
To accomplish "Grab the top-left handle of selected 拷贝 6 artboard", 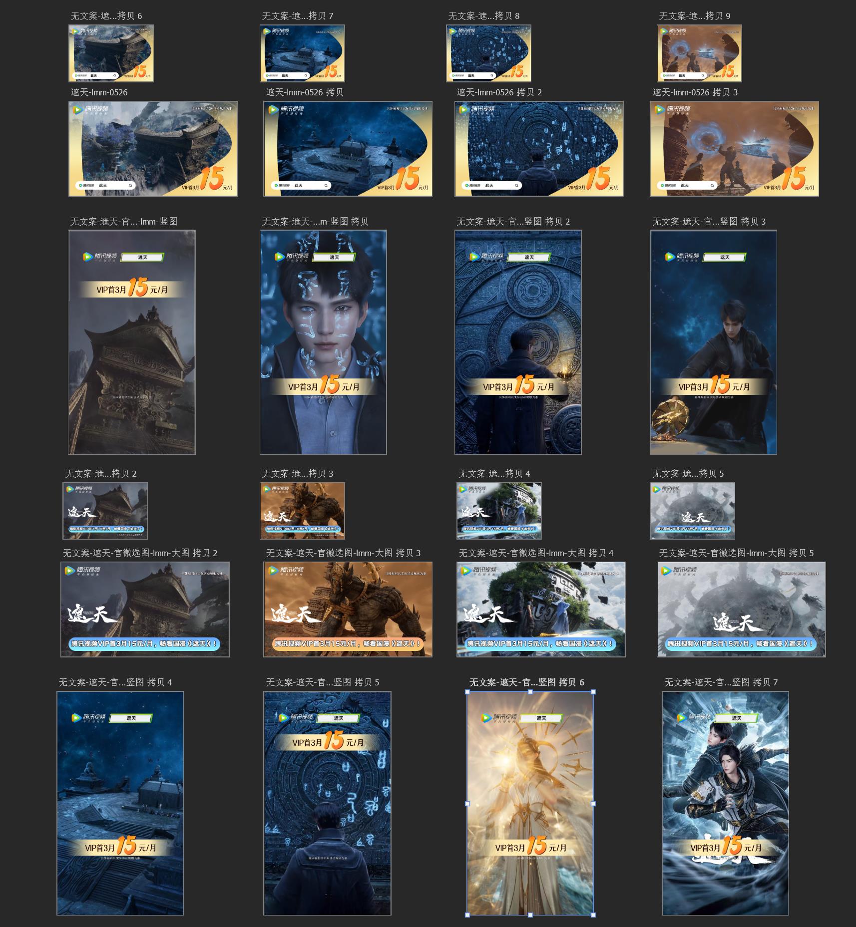I will click(x=467, y=692).
